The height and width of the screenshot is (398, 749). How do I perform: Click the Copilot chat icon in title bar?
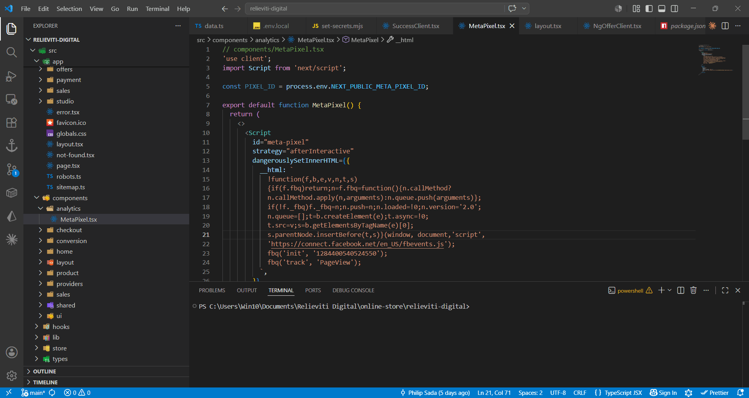pyautogui.click(x=512, y=9)
